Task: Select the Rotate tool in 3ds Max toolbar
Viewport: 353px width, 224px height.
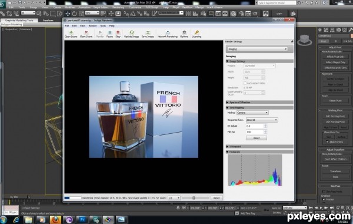Action: coord(74,14)
